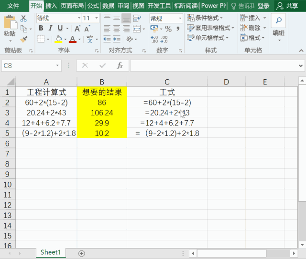Toggle bottom vertical alignment
Image resolution: width=306 pixels, height=259 pixels.
point(126,18)
